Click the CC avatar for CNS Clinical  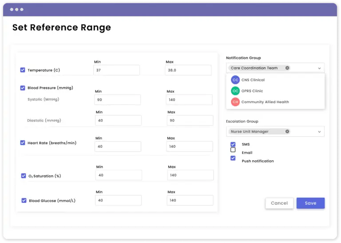(235, 80)
